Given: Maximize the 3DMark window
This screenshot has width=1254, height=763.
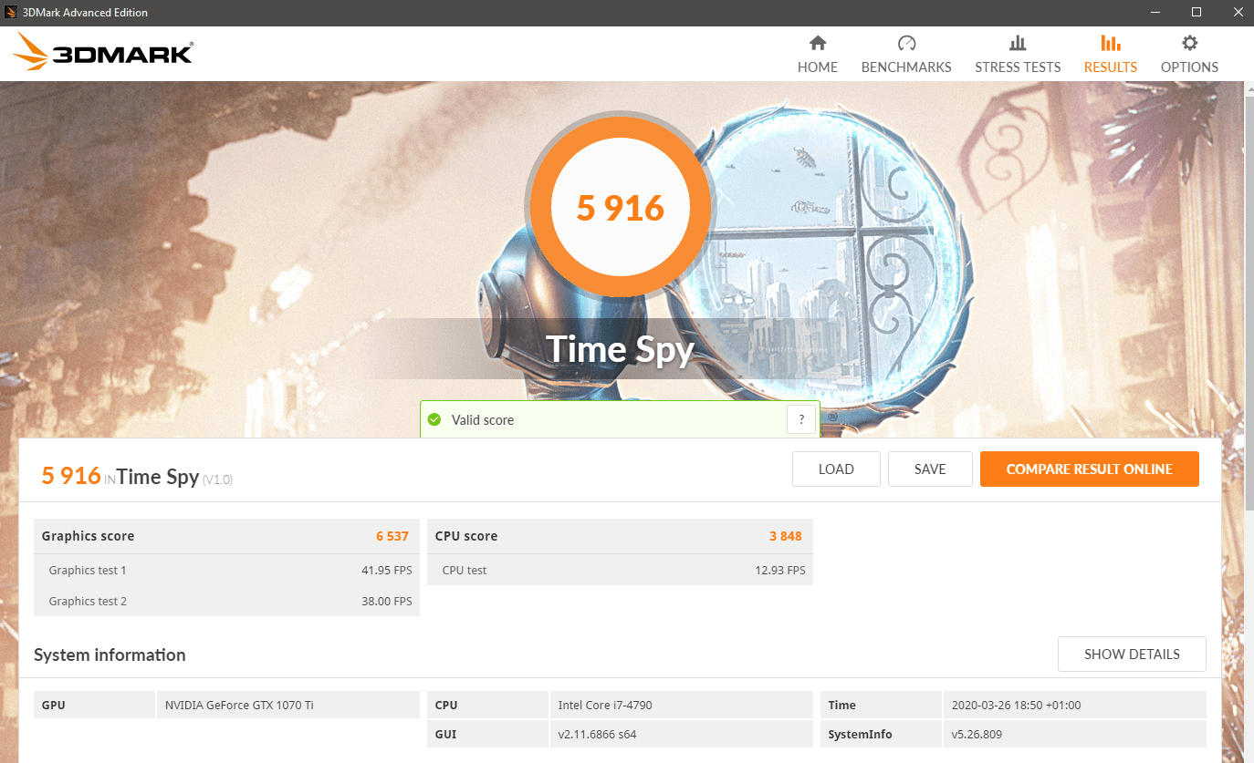Looking at the screenshot, I should [1196, 12].
